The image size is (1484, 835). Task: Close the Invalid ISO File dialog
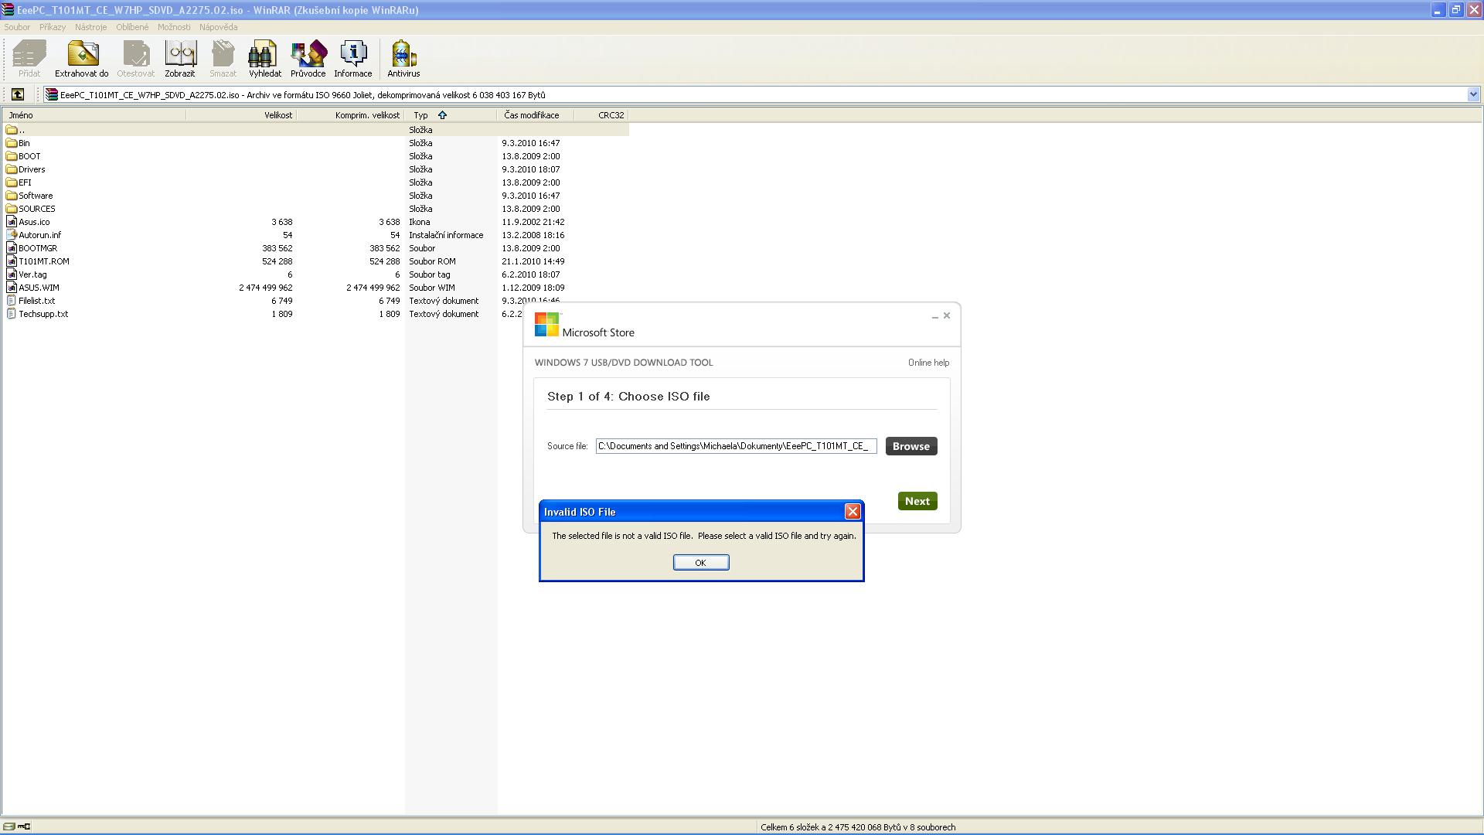(853, 512)
